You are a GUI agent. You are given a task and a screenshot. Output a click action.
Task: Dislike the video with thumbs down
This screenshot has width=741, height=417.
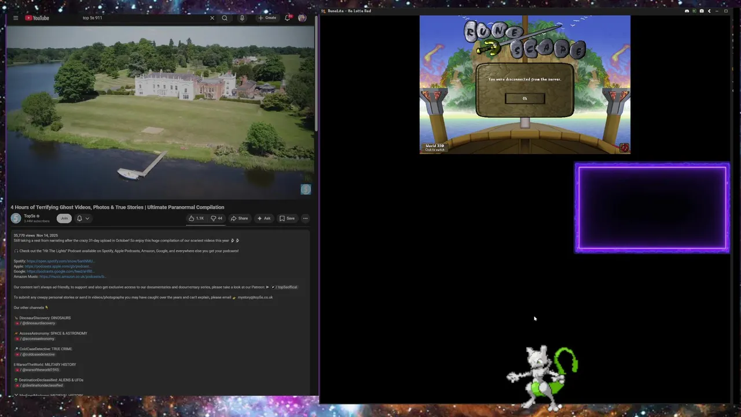(217, 218)
